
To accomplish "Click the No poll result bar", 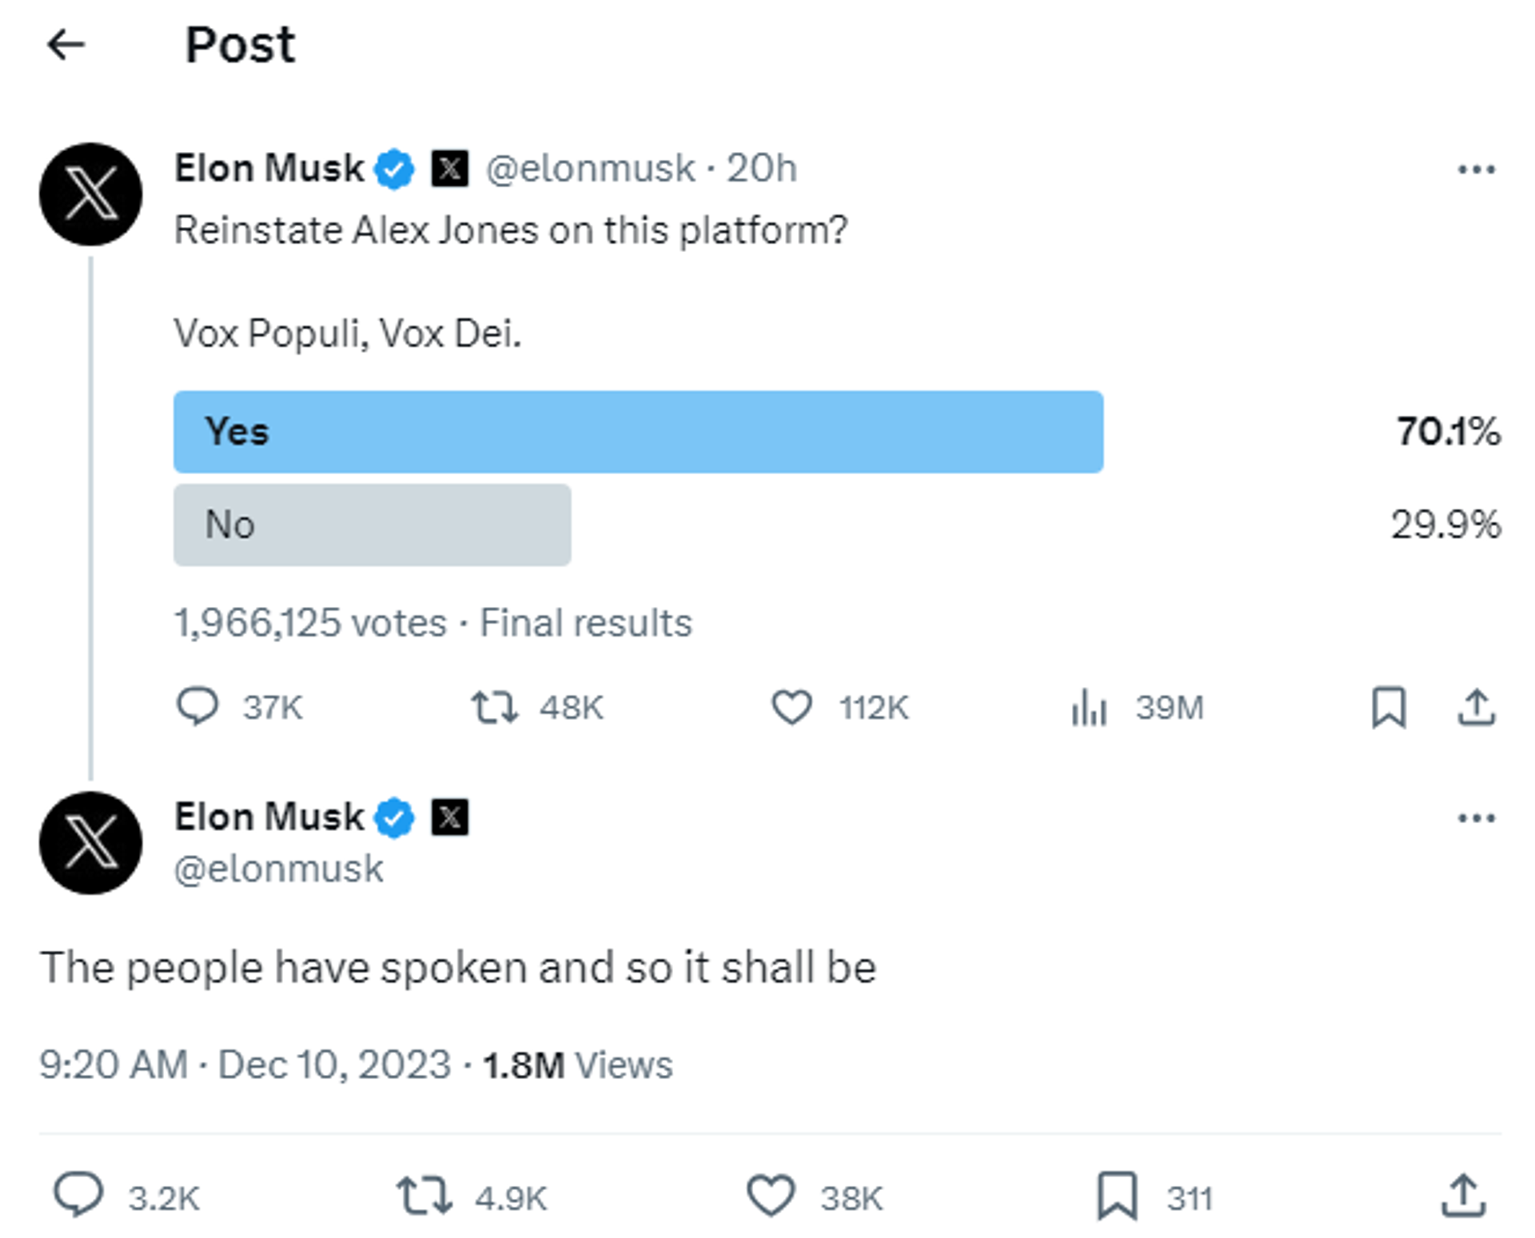I will coord(372,525).
